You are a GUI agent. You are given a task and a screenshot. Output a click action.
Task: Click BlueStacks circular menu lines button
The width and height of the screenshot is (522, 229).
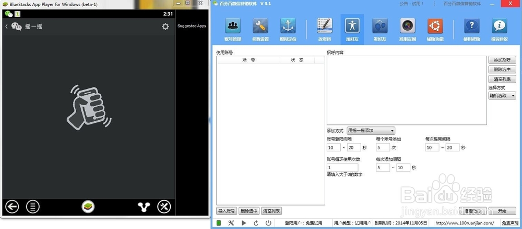32,207
